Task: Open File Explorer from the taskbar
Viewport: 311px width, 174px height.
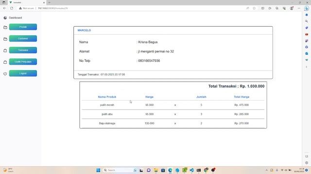Action: [x=156, y=170]
